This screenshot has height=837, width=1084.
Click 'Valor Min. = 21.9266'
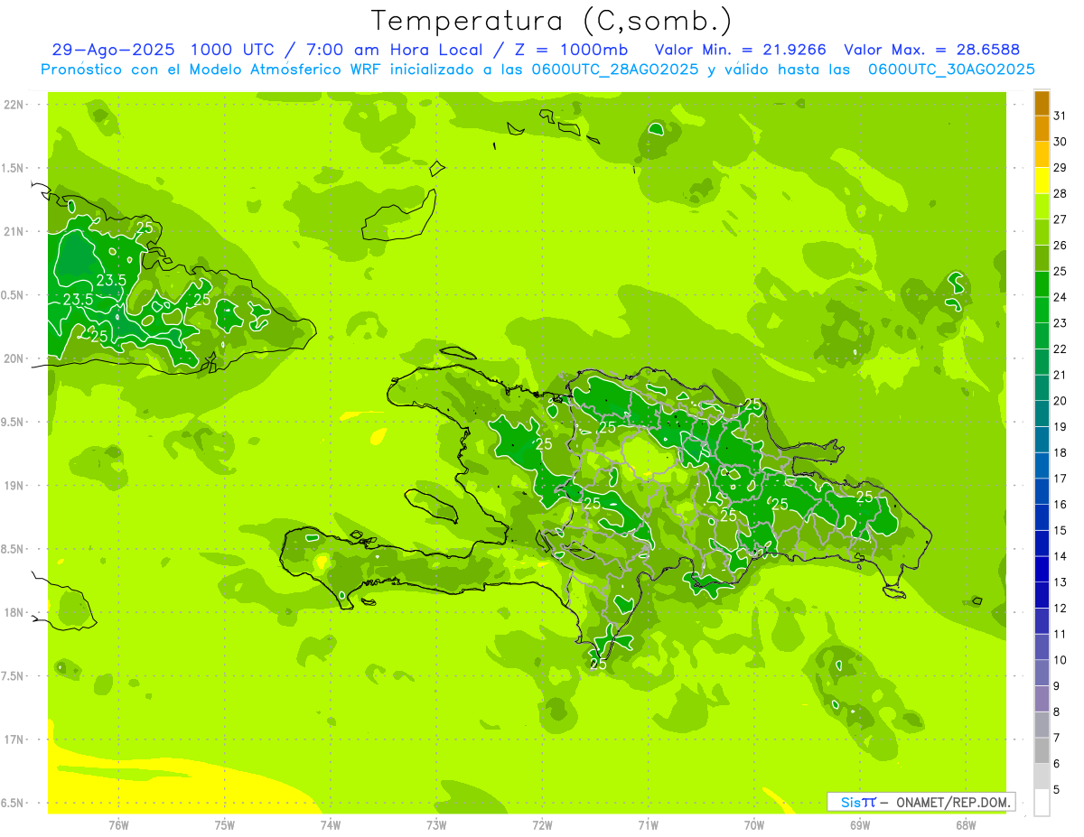(740, 51)
